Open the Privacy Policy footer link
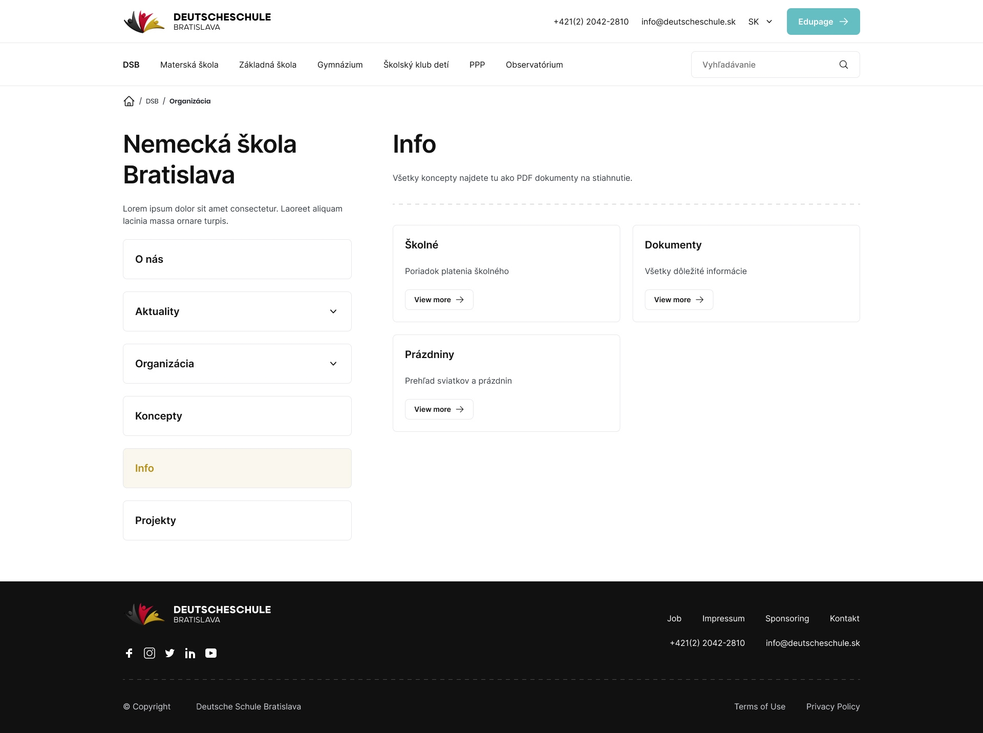 click(x=833, y=706)
